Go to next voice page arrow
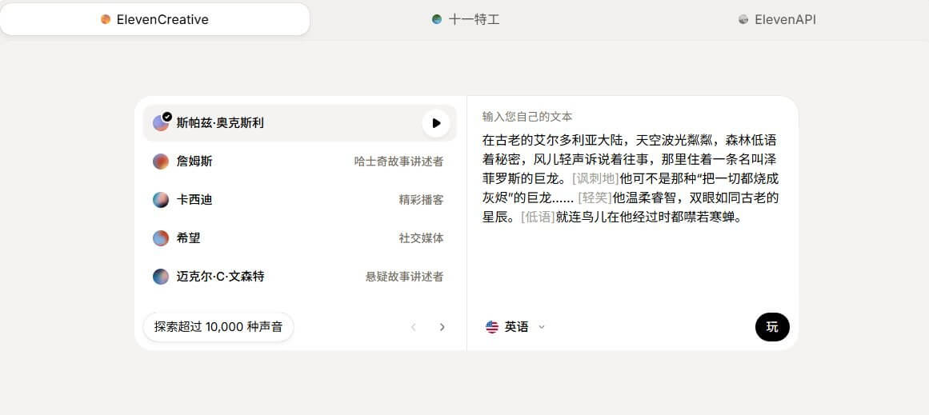 click(442, 327)
